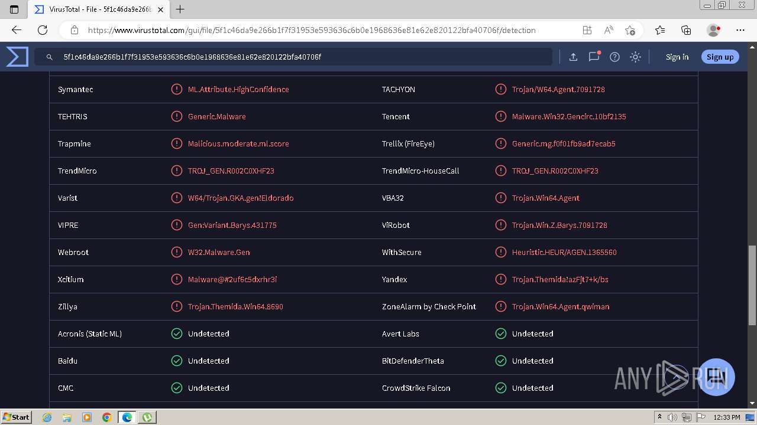Select Trojan.Win.Z.Barys.7091728 ViRobot result
This screenshot has width=757, height=425.
pyautogui.click(x=559, y=225)
